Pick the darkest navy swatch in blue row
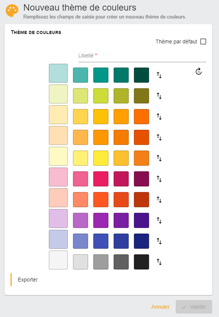 coord(141,241)
